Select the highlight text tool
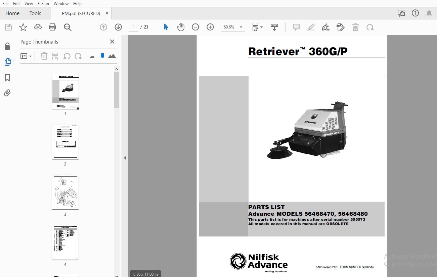Screen dimensions: 437x277 coord(311,27)
